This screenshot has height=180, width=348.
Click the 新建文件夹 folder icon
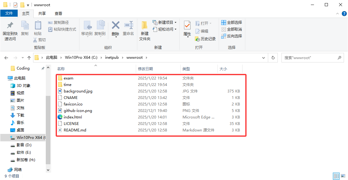[144, 25]
